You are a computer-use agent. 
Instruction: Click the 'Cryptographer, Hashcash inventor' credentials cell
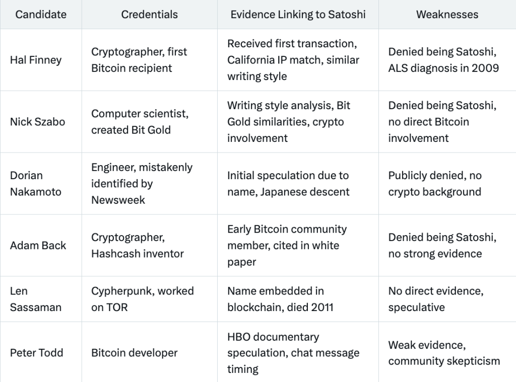(x=137, y=246)
